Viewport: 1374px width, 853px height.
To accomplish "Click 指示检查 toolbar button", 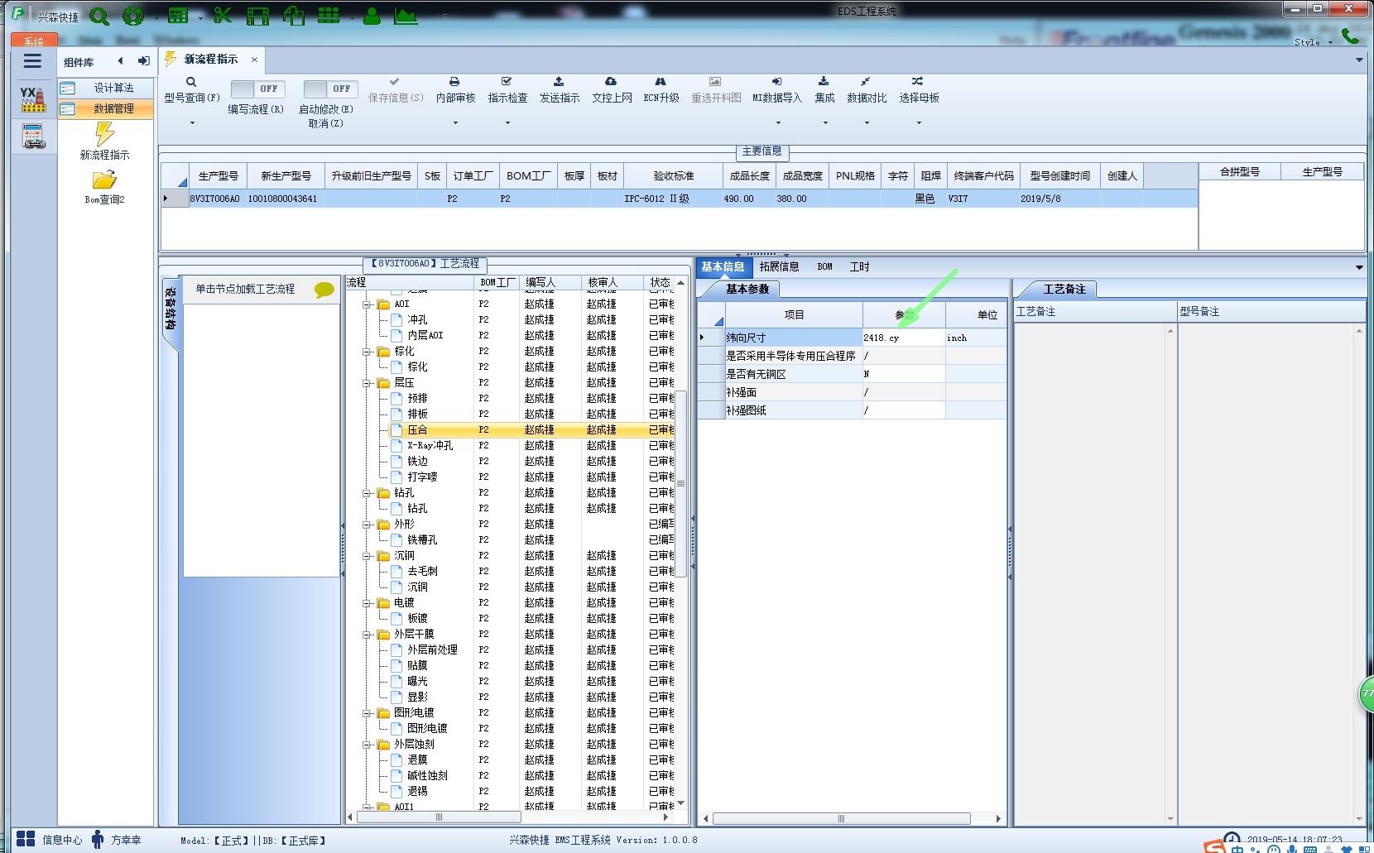I will coord(507,90).
